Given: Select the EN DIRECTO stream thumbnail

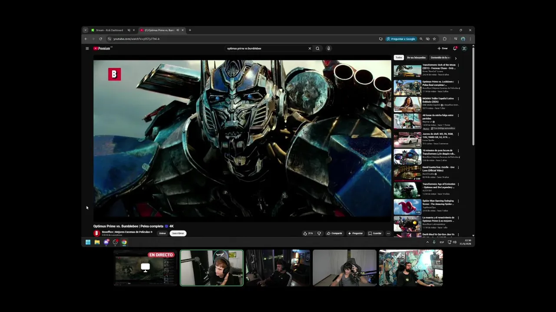Looking at the screenshot, I should (145, 268).
